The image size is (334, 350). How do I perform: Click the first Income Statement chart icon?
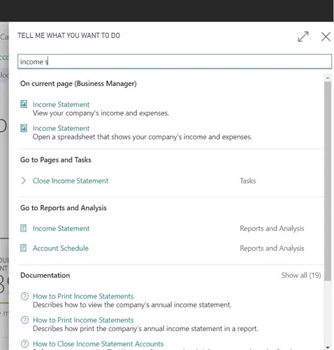click(x=24, y=104)
